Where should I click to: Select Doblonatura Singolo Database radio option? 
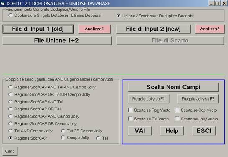click(x=10, y=15)
